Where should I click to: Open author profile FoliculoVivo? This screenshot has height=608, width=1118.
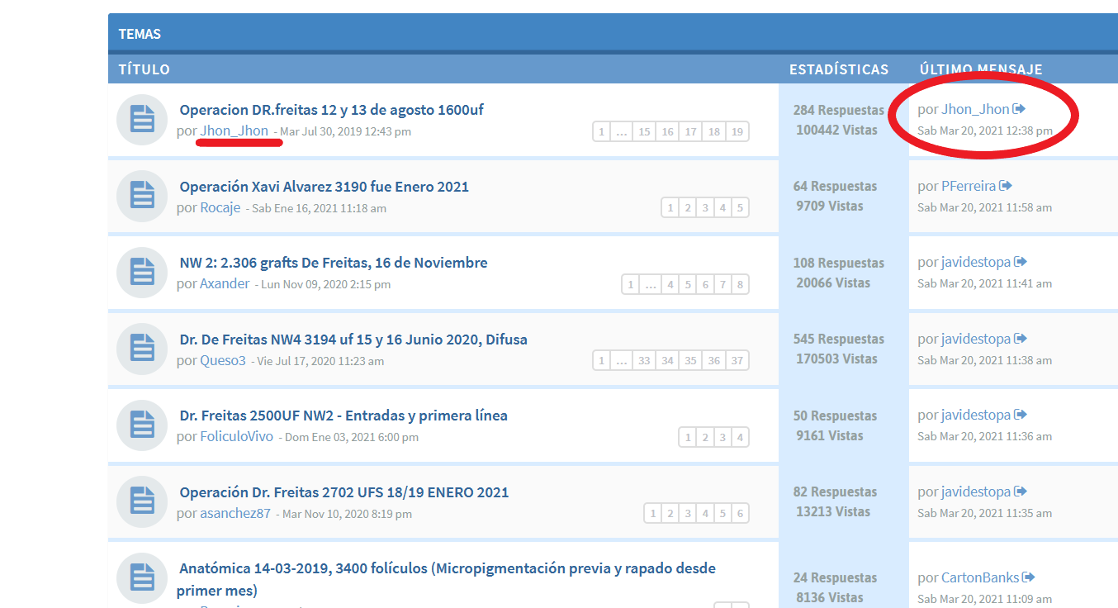(x=236, y=436)
